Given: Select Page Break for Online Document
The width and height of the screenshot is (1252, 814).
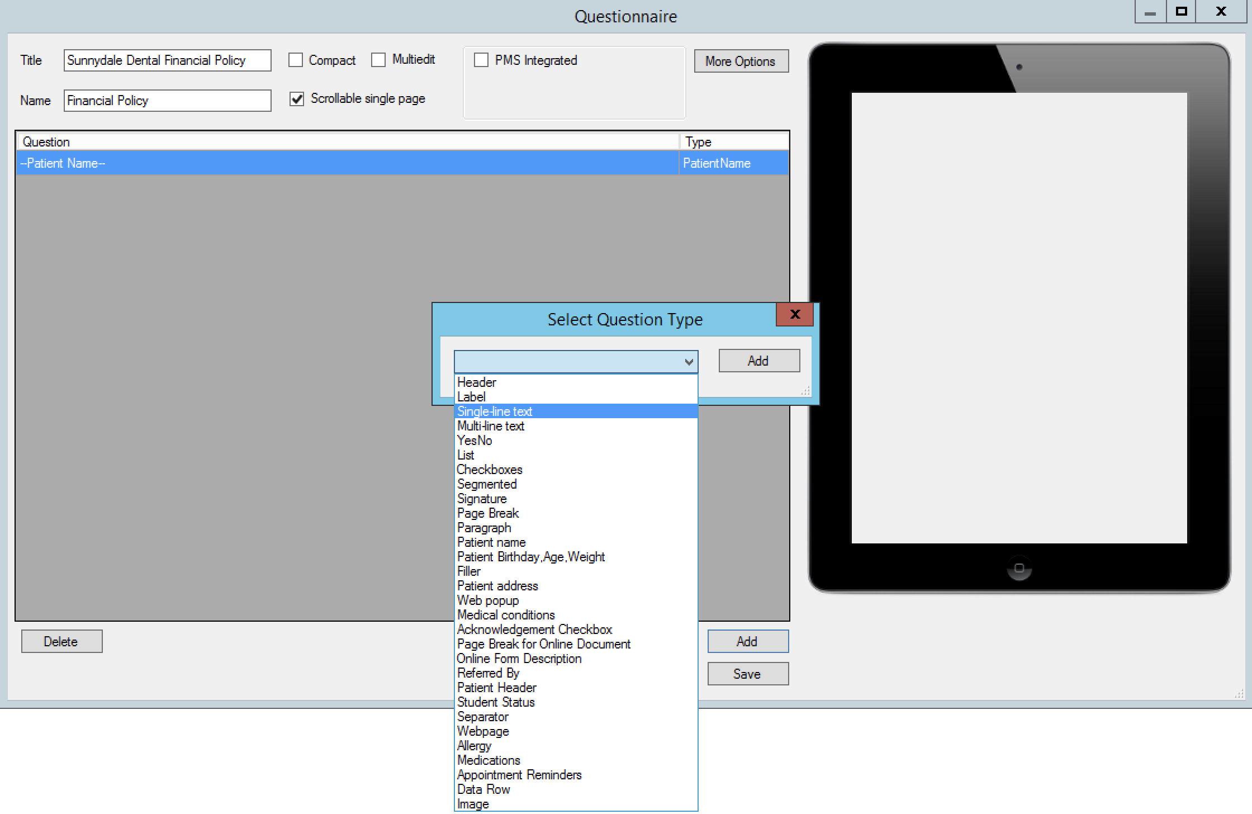Looking at the screenshot, I should coord(576,644).
